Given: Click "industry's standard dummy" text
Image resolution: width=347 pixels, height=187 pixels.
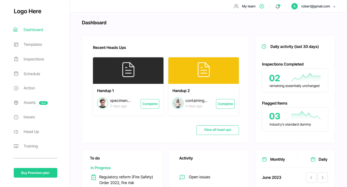Looking at the screenshot, I should coord(290,124).
